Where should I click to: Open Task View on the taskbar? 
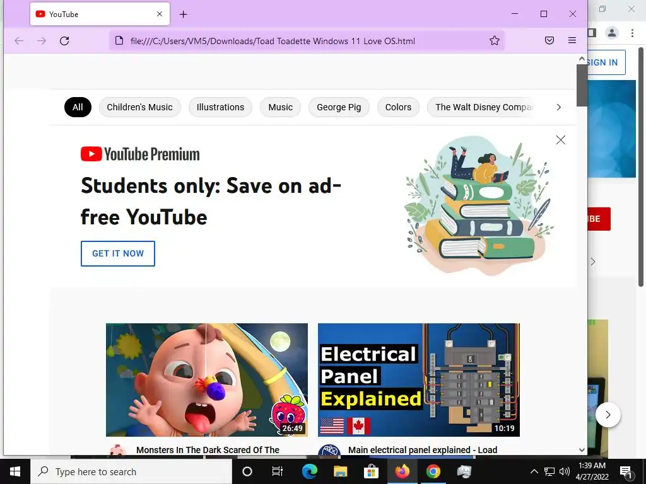point(278,471)
